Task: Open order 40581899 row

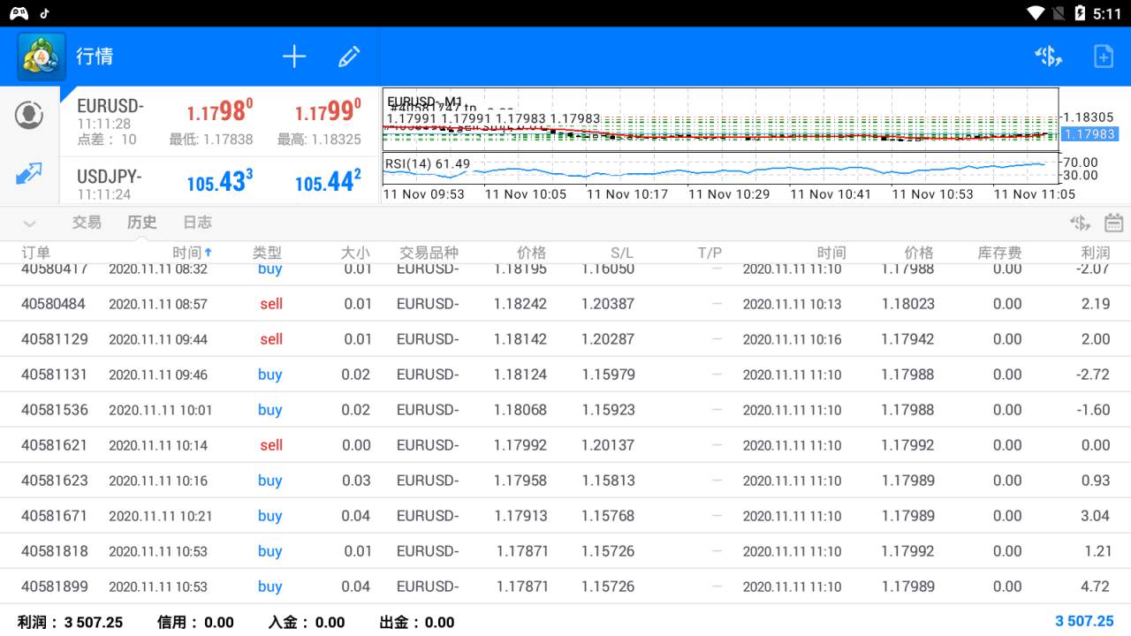Action: (565, 587)
